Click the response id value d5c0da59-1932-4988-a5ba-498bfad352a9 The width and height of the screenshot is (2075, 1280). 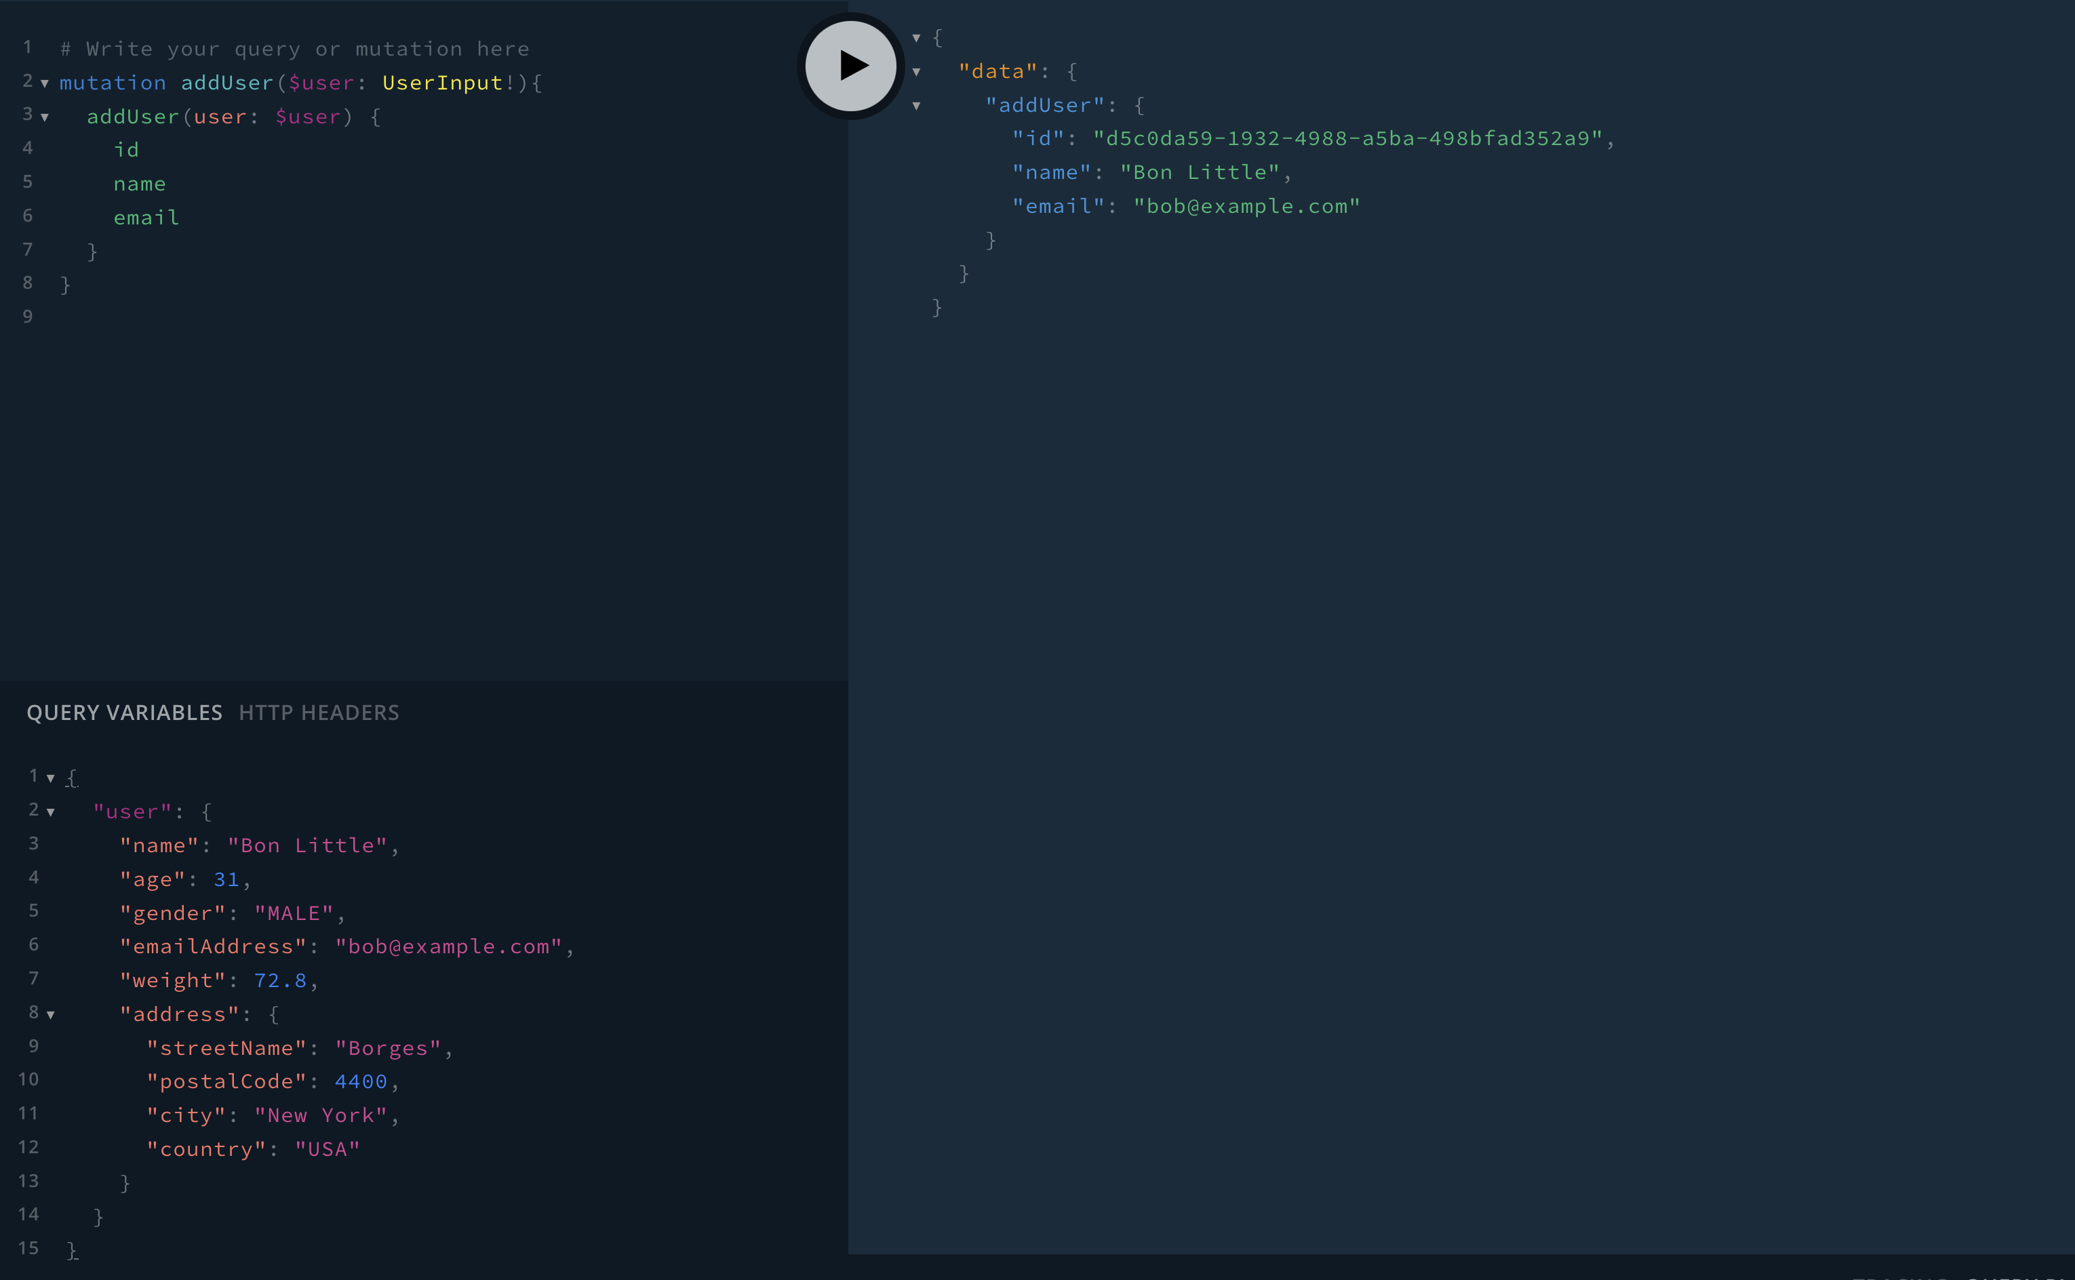point(1348,138)
